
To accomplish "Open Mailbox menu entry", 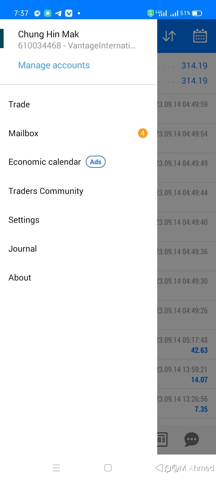I will click(79, 133).
